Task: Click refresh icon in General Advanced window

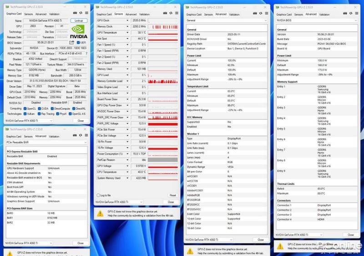Action: (x=261, y=14)
